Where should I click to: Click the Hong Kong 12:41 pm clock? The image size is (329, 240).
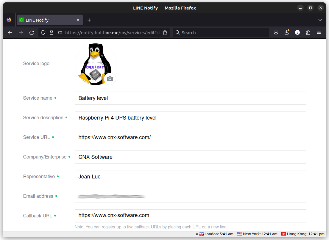[x=306, y=234]
